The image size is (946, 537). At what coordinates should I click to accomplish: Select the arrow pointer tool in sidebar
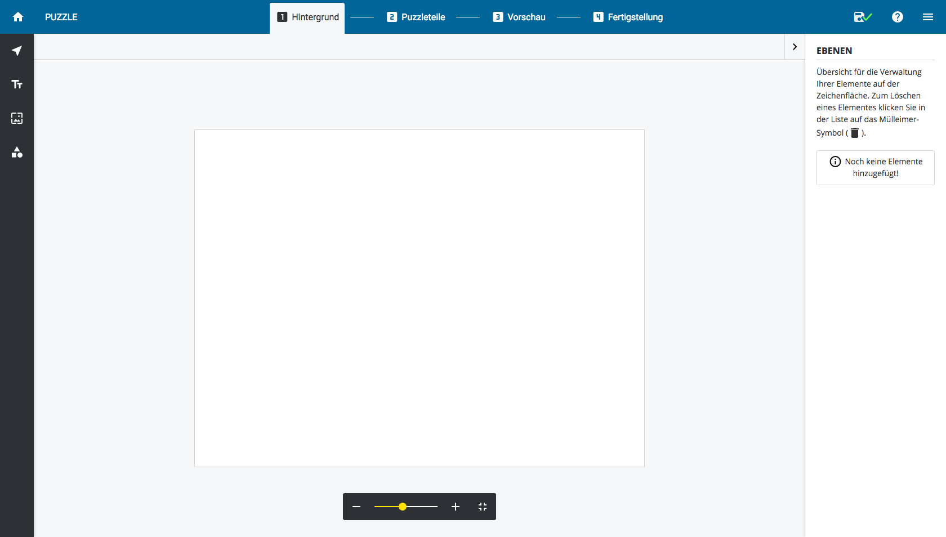tap(17, 51)
